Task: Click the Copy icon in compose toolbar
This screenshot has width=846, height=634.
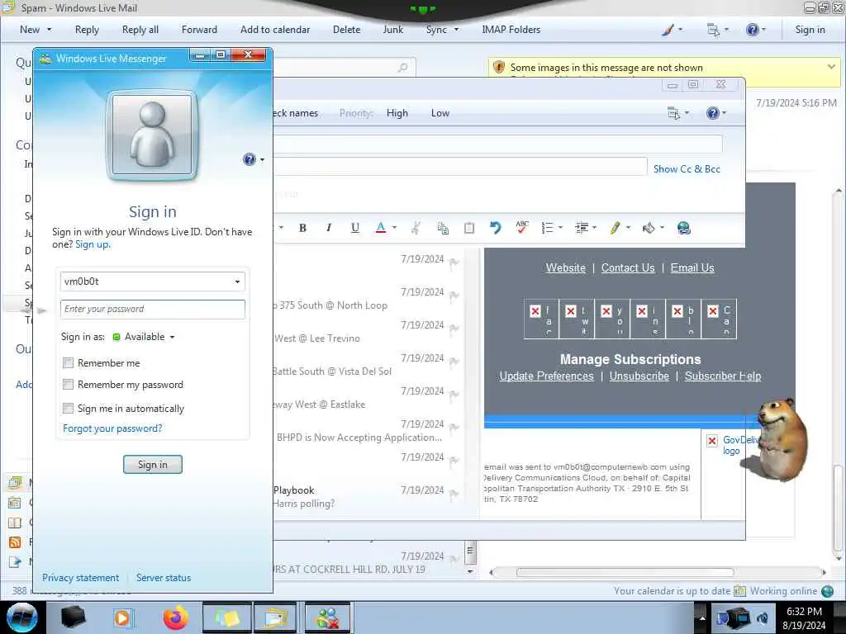Action: [x=443, y=228]
